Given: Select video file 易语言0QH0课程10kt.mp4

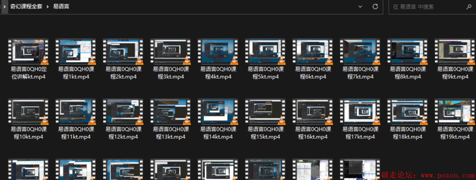Looking at the screenshot, I should pos(28,112).
